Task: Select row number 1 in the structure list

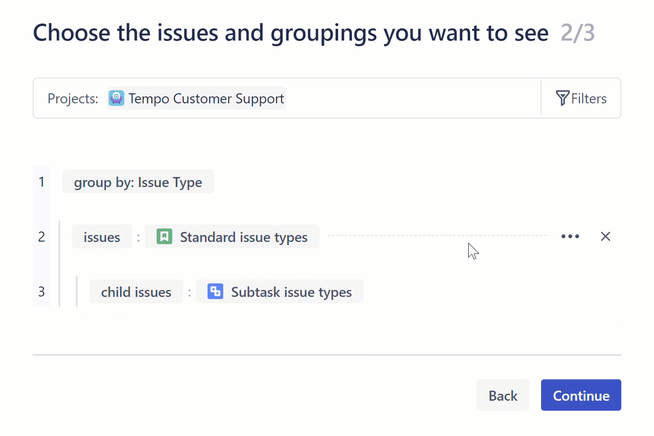Action: pyautogui.click(x=41, y=182)
